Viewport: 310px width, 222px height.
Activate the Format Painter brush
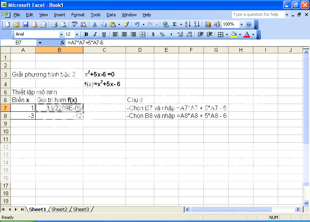click(x=126, y=24)
